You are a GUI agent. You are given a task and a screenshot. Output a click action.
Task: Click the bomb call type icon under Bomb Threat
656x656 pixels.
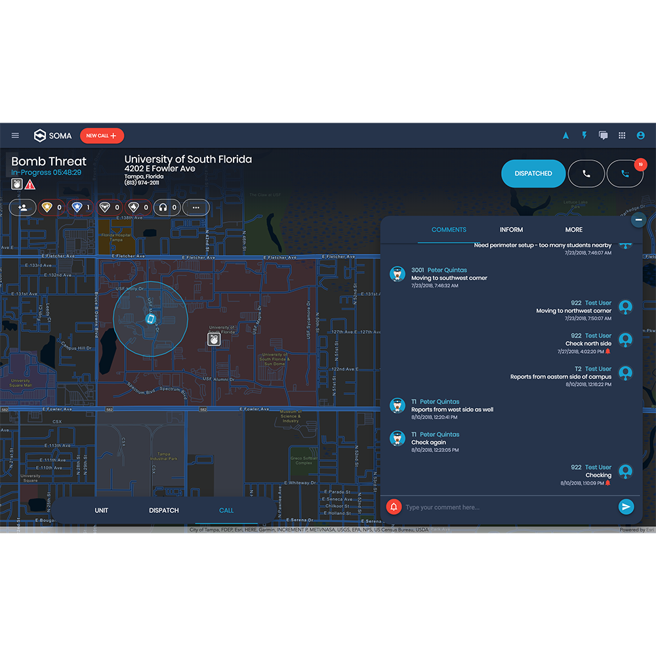click(x=17, y=184)
